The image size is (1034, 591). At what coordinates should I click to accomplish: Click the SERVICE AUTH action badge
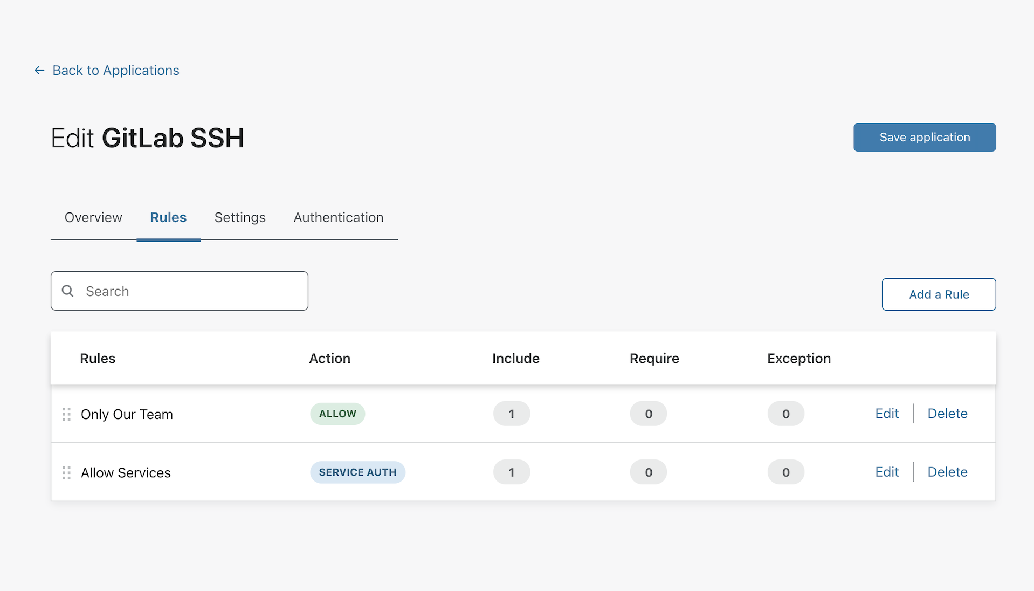(x=357, y=472)
